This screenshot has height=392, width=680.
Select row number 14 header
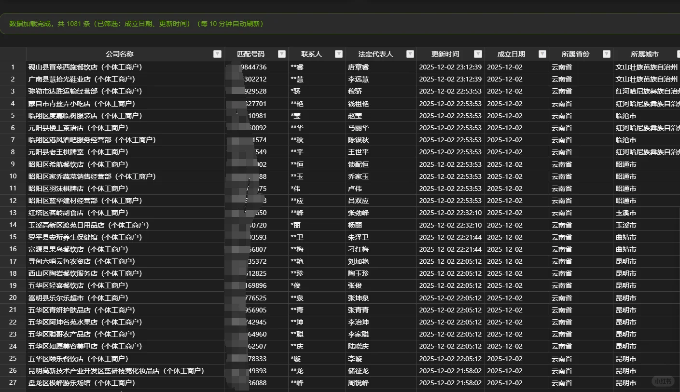(13, 225)
